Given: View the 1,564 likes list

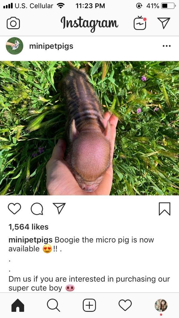Looking at the screenshot, I should click(28, 227).
